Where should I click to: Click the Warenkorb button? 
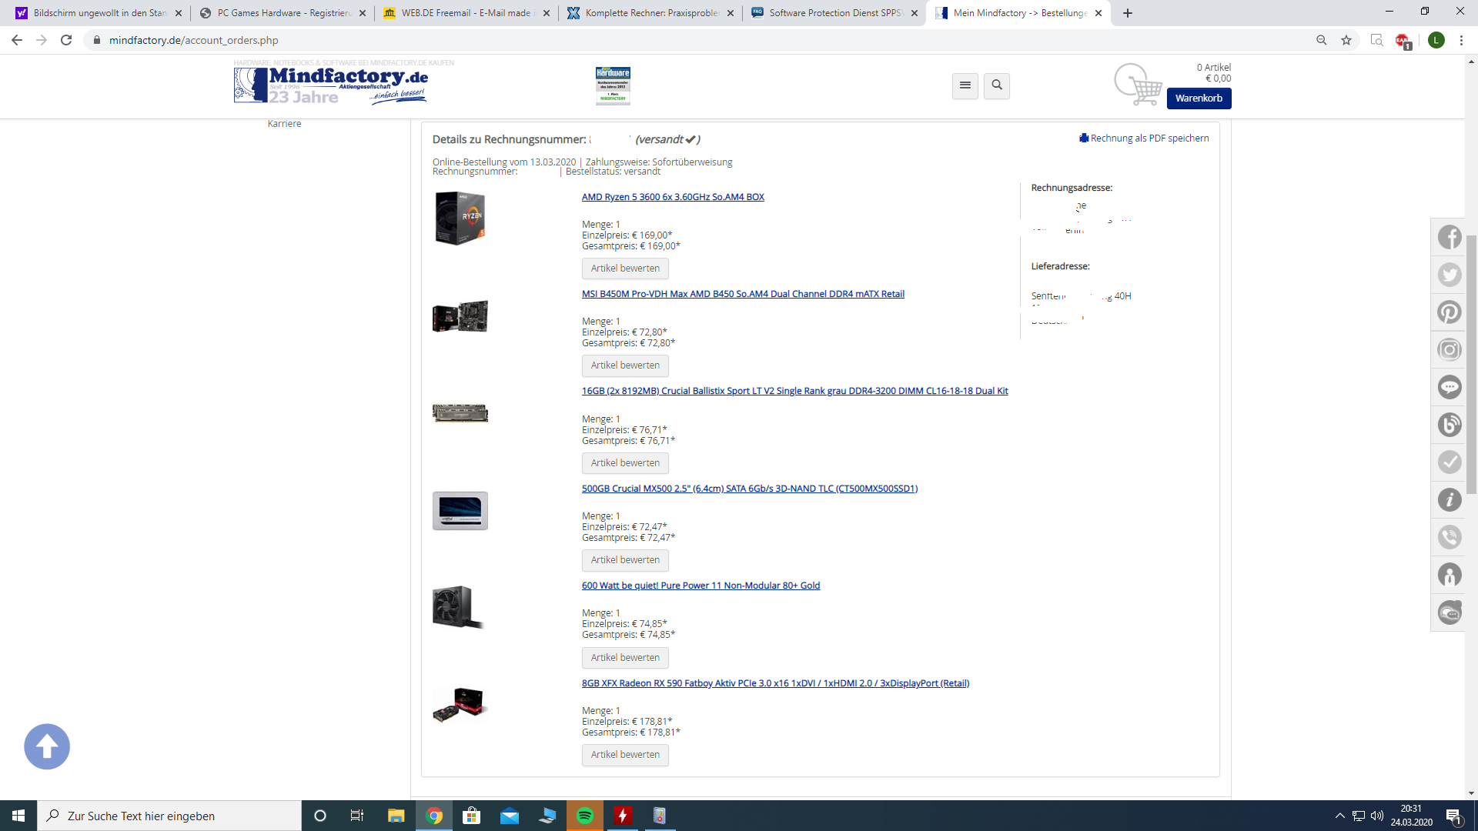(x=1199, y=98)
